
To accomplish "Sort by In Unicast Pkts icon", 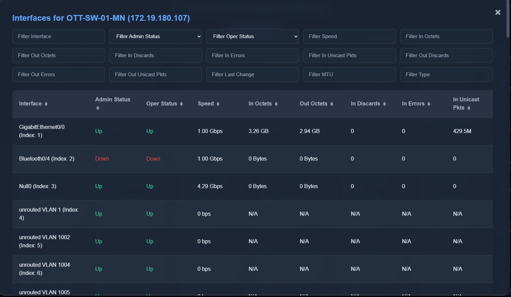I will [469, 108].
